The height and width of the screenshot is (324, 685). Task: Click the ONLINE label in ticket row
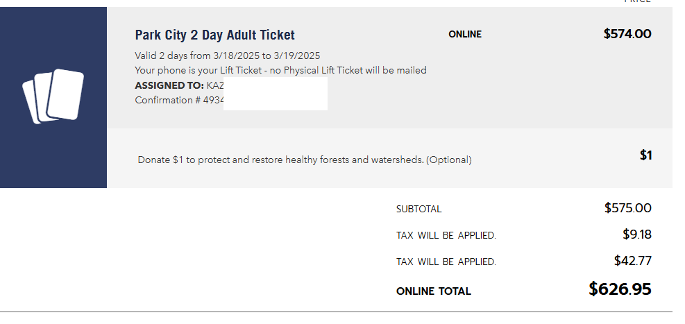[465, 35]
